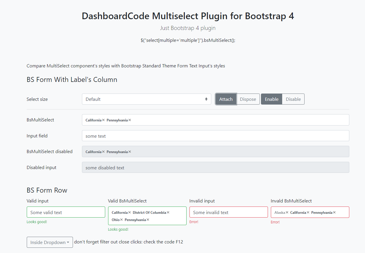Remove the Pennsylvania tag from BsMultiSelect
The width and height of the screenshot is (365, 253).
pyautogui.click(x=130, y=120)
